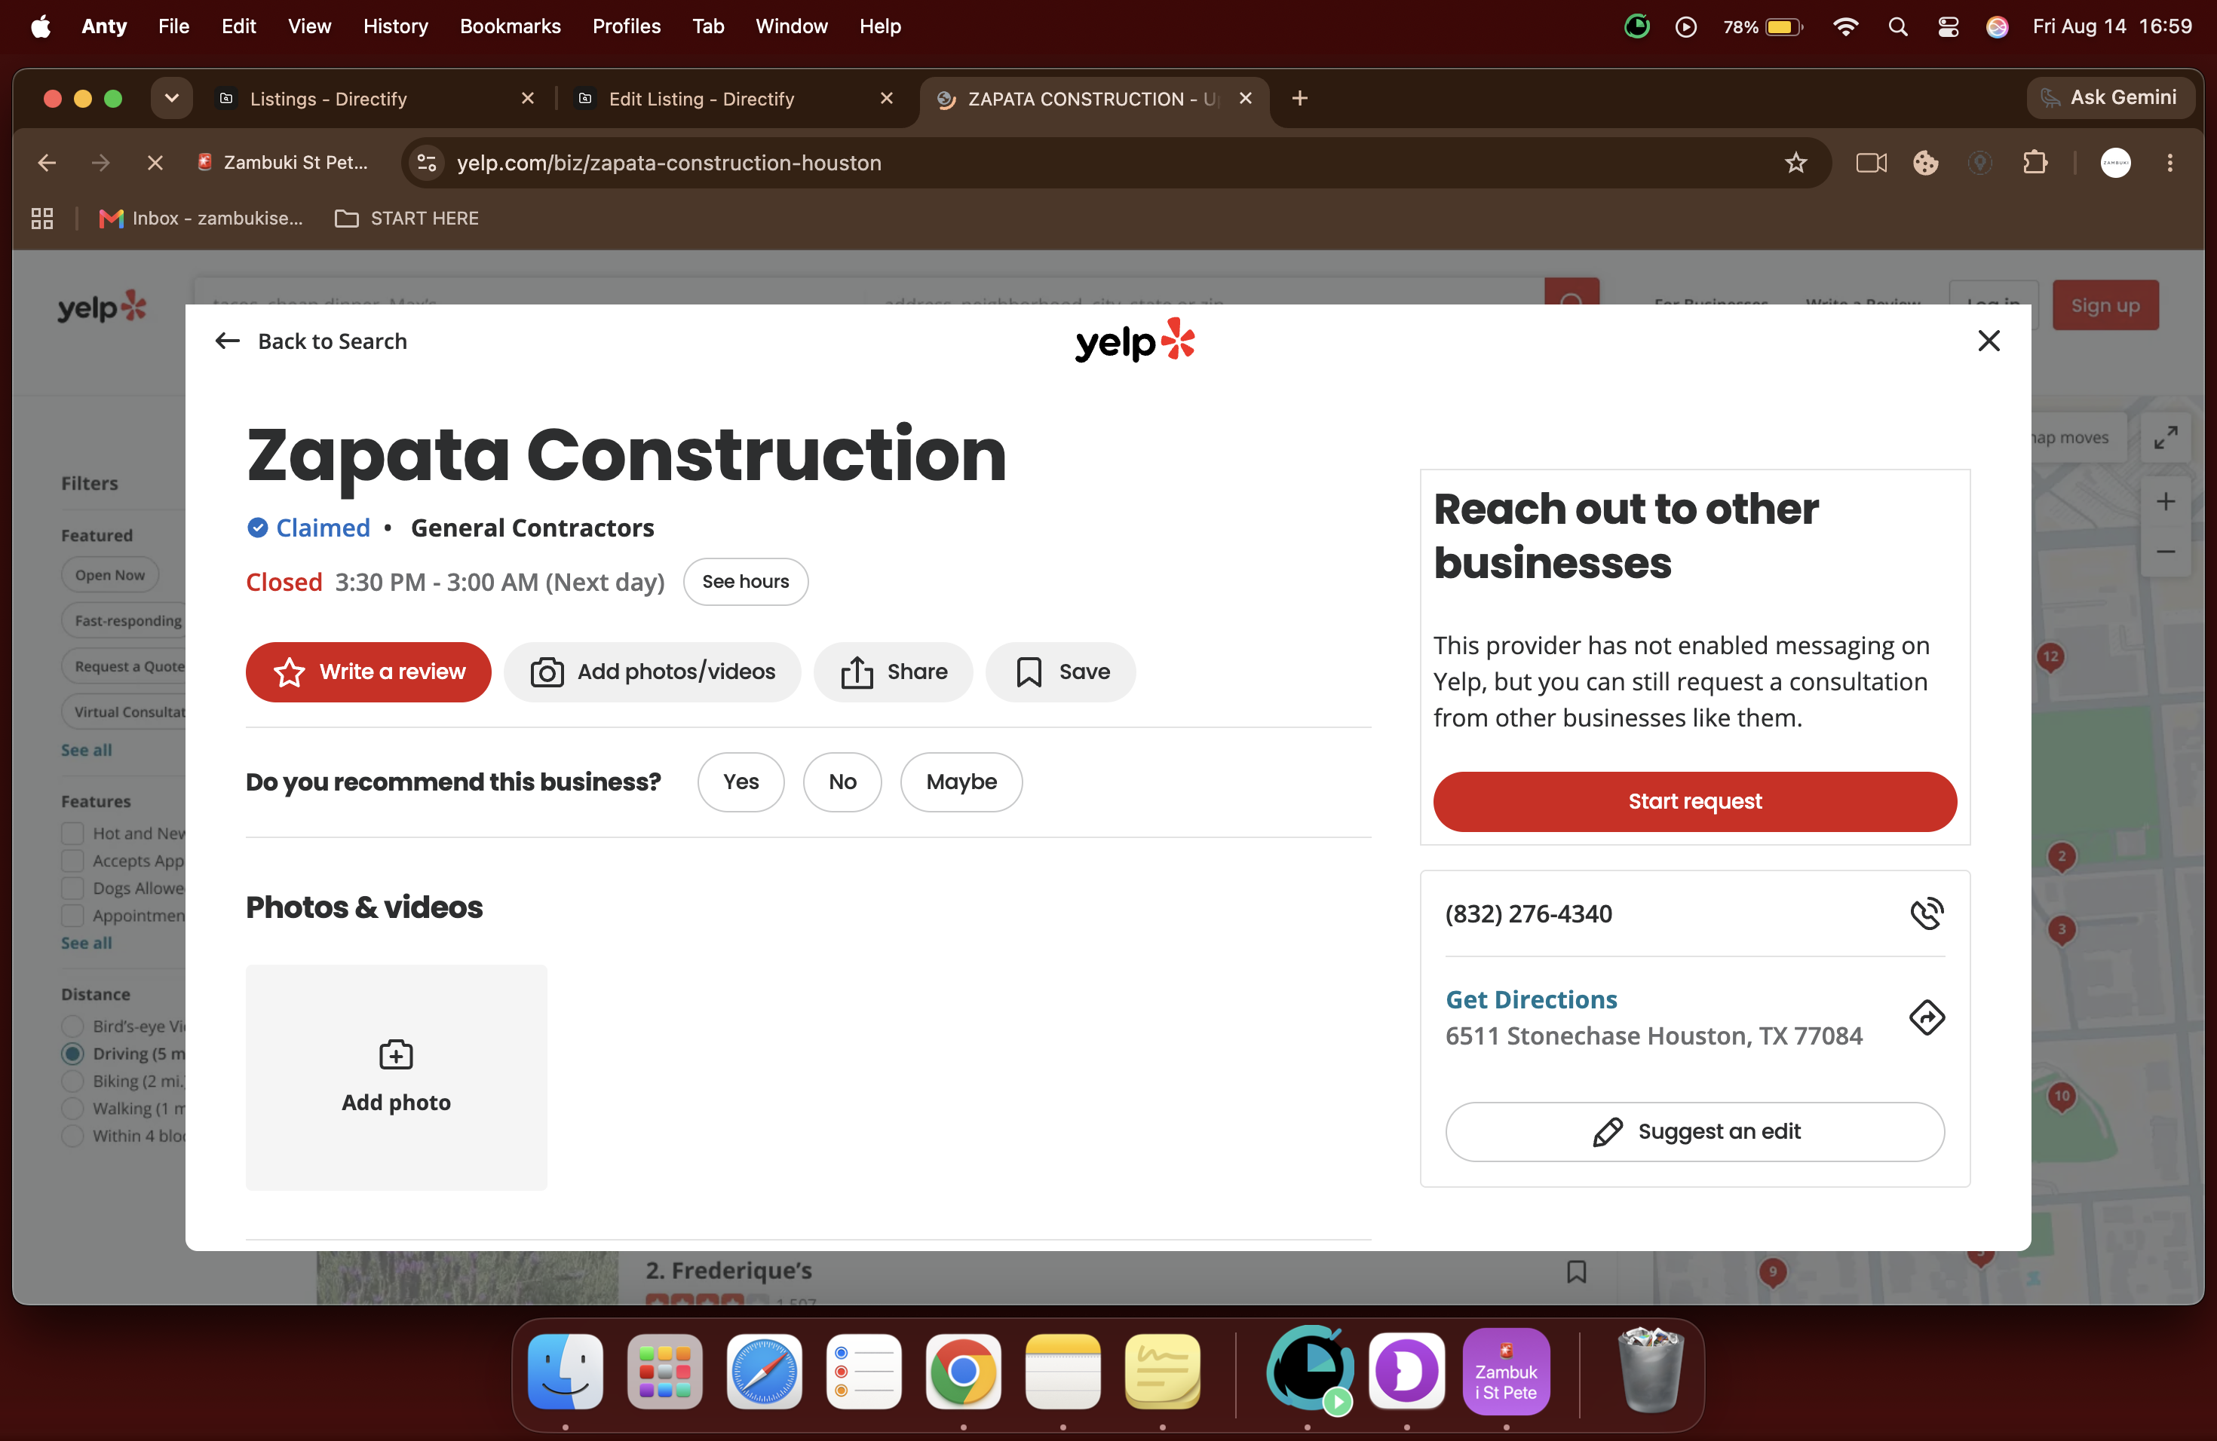Toggle the Hot and New checkbox
This screenshot has width=2217, height=1441.
click(72, 833)
